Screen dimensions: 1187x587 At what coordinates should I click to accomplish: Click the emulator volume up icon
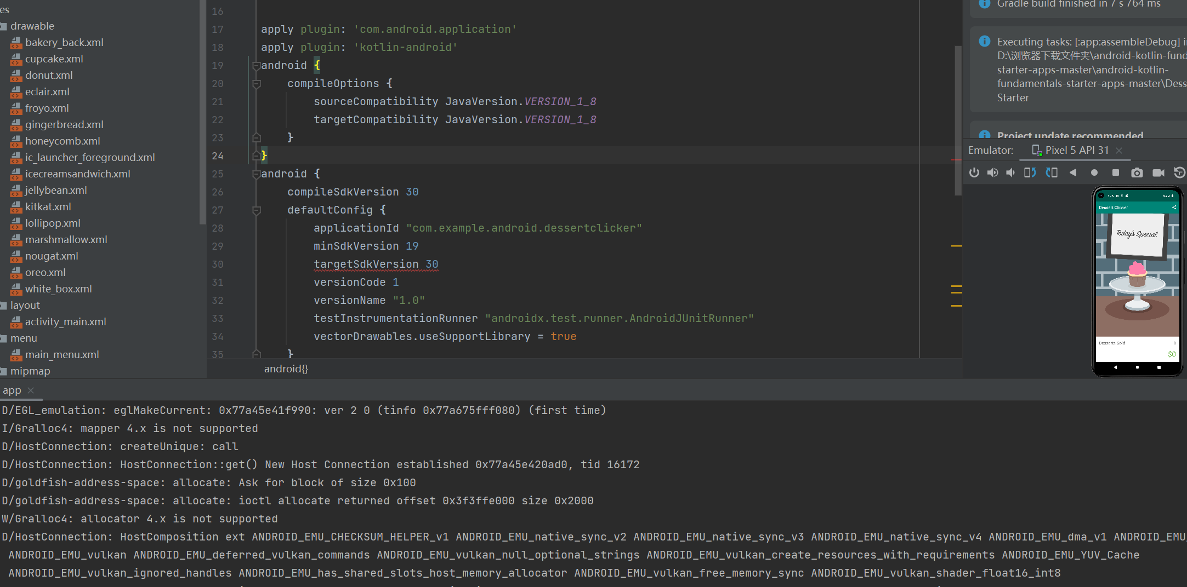[992, 173]
